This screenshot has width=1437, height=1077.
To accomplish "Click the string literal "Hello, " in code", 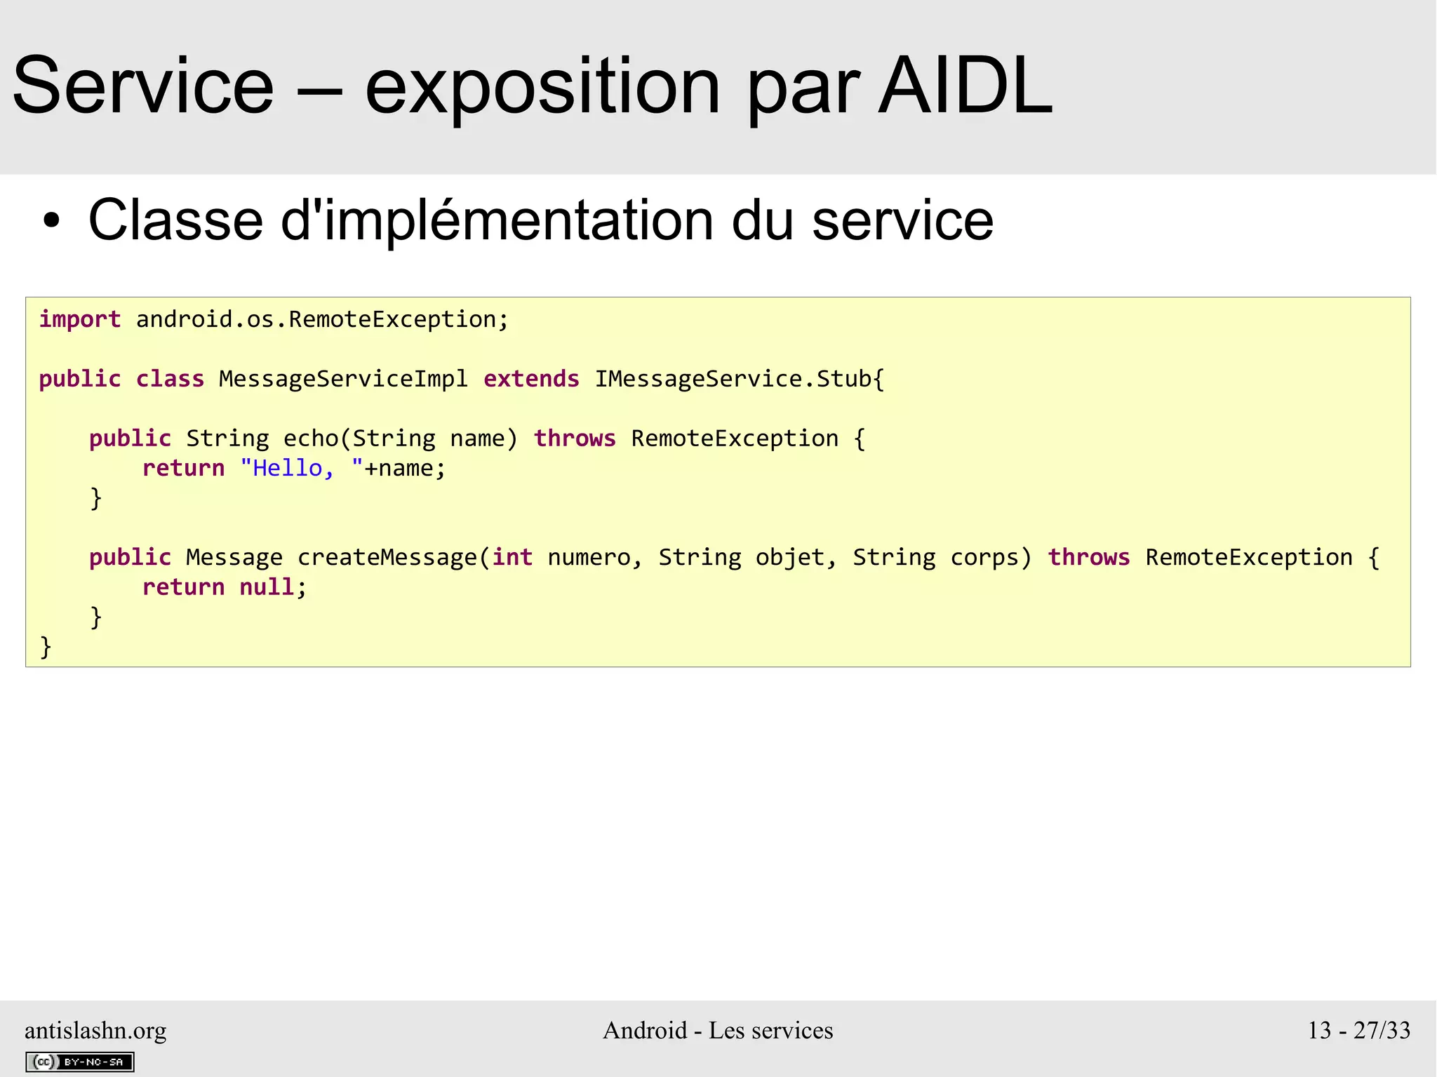I will coord(302,468).
